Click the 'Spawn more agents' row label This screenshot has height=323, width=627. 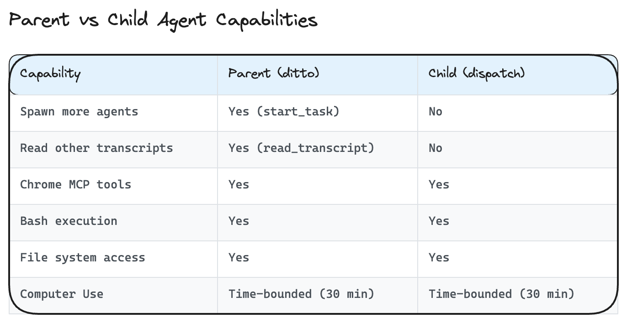point(79,112)
